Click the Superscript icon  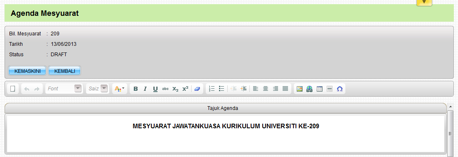point(185,89)
